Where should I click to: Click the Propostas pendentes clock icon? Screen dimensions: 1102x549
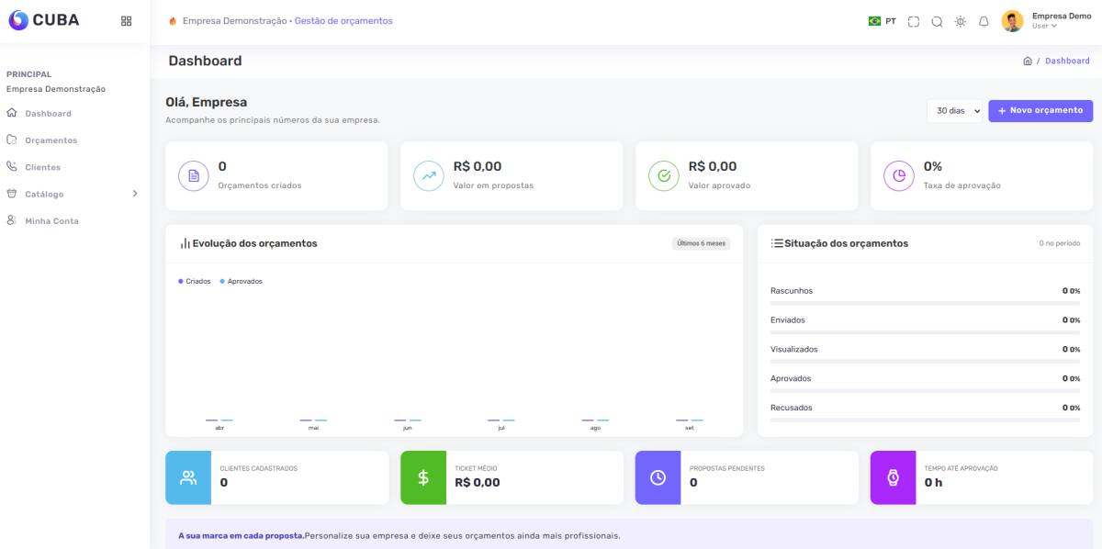coord(658,477)
